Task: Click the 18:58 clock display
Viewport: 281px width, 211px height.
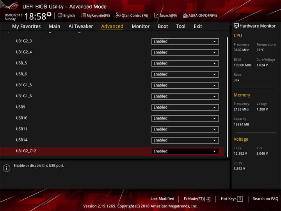Action: pos(35,16)
